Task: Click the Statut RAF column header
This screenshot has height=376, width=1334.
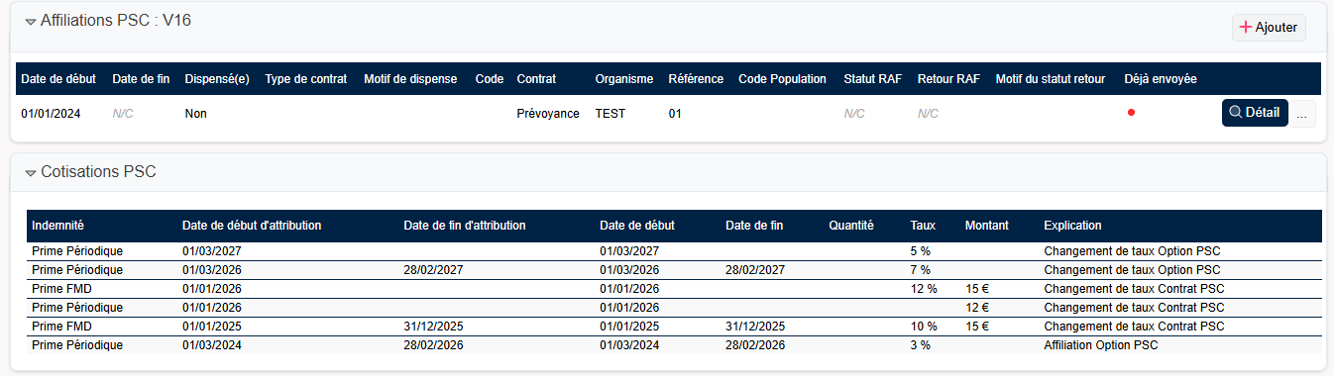Action: coord(872,79)
